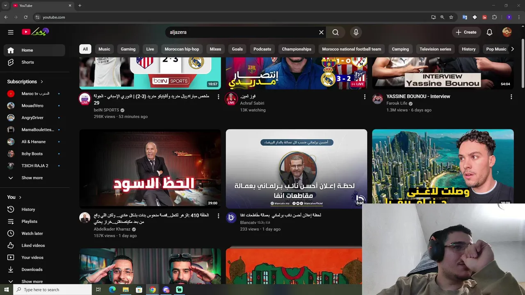
Task: Select the Mixes filter chip
Action: coord(215,49)
